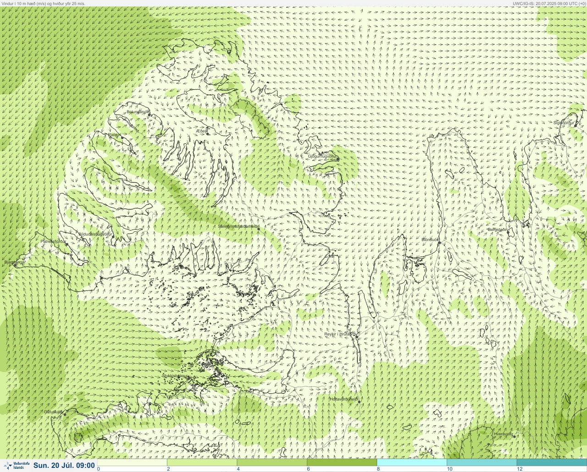
Task: Click the 8–10 m/s light cyan legend segment
Action: coord(412,462)
